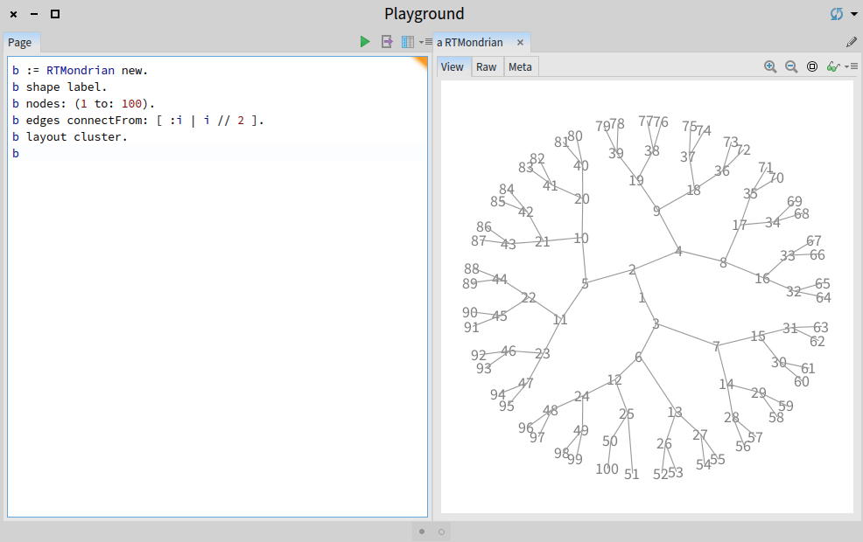Zoom out of the visualization view
Viewport: 863px width, 542px height.
pos(791,66)
